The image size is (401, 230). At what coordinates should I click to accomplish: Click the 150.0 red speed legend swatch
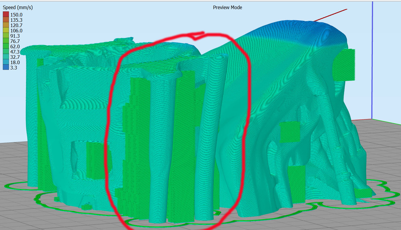point(6,15)
